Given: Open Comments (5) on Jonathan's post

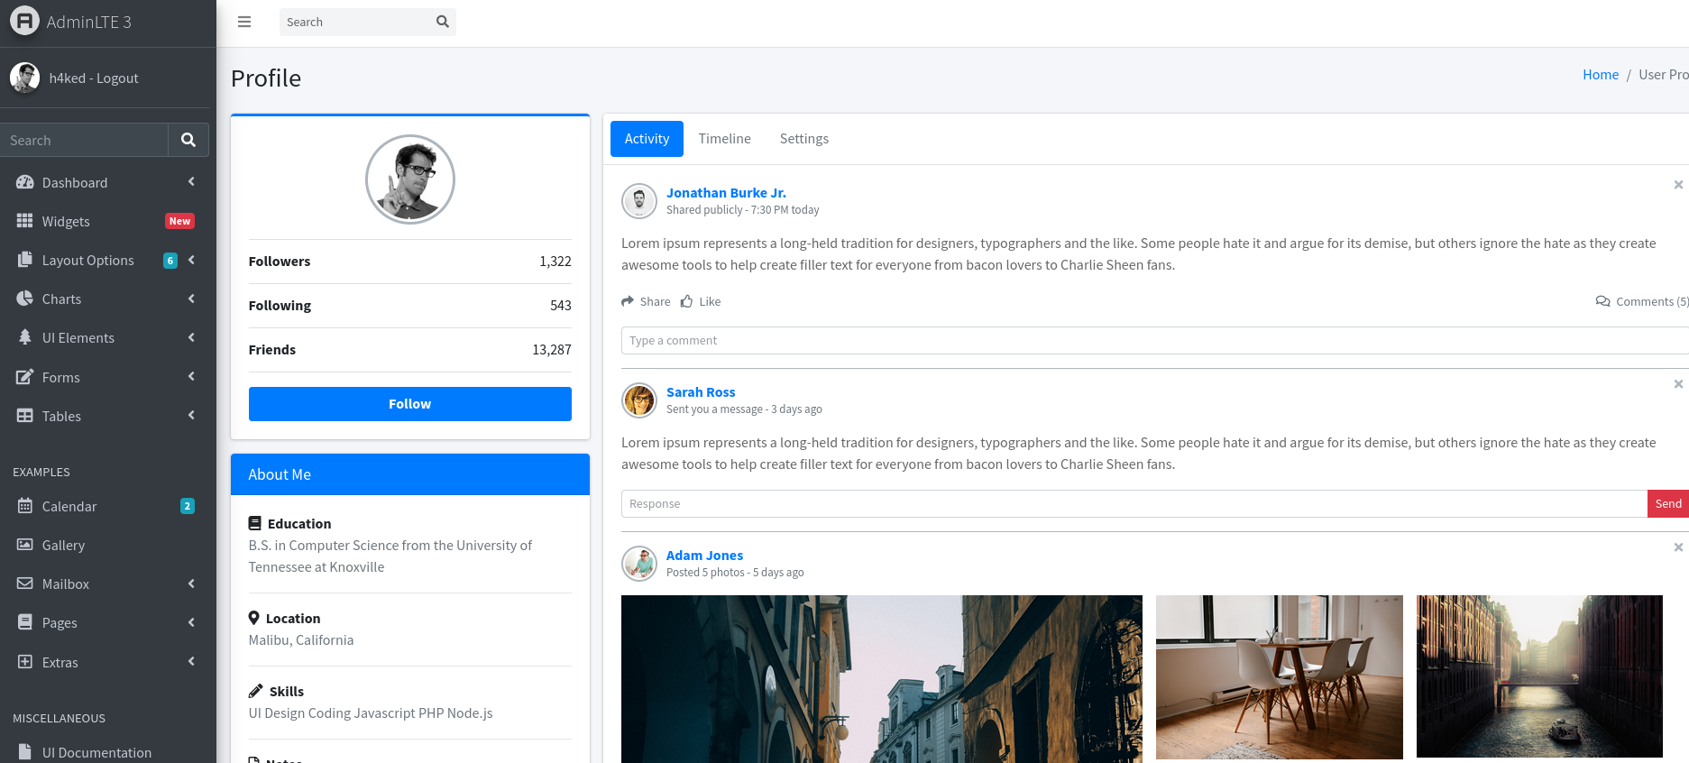Looking at the screenshot, I should click(1641, 301).
